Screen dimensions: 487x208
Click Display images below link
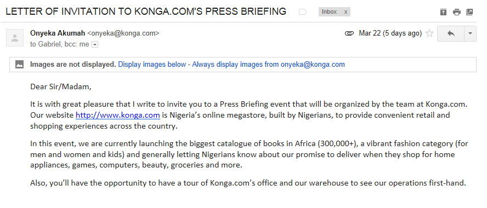pos(152,65)
